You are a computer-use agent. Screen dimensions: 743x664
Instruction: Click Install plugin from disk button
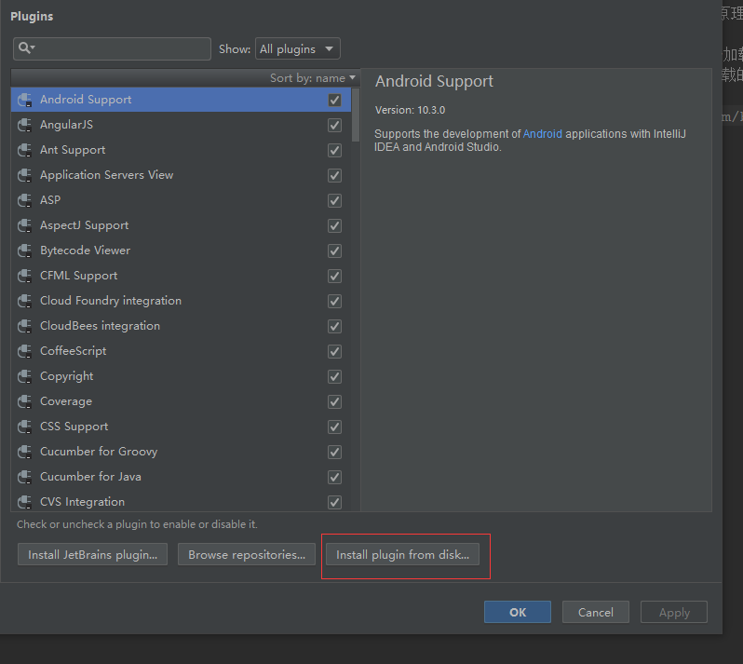click(x=402, y=554)
